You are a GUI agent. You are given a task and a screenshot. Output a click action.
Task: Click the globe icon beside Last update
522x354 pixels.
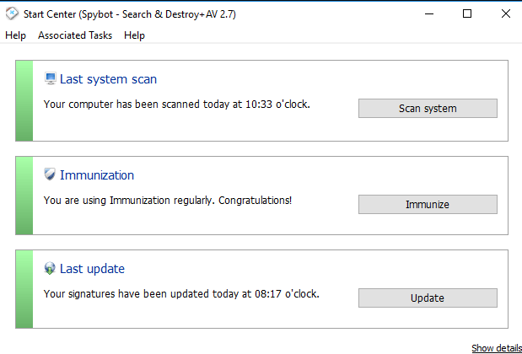[x=50, y=269]
